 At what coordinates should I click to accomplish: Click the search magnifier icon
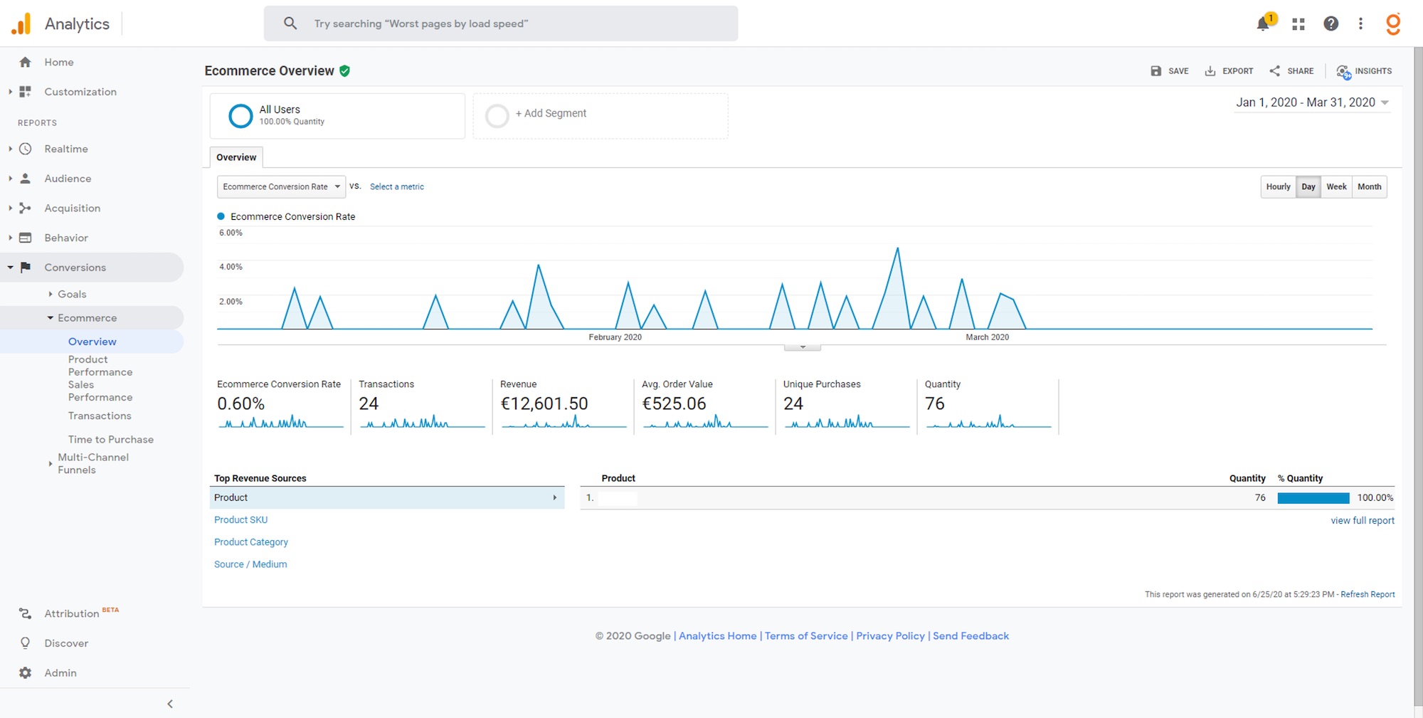[x=290, y=23]
